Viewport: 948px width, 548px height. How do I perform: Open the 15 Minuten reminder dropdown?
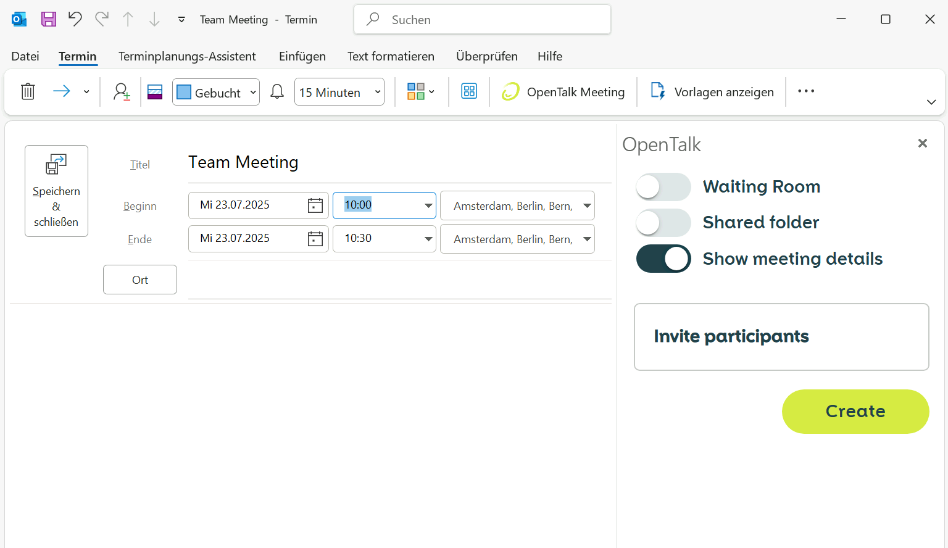click(339, 92)
